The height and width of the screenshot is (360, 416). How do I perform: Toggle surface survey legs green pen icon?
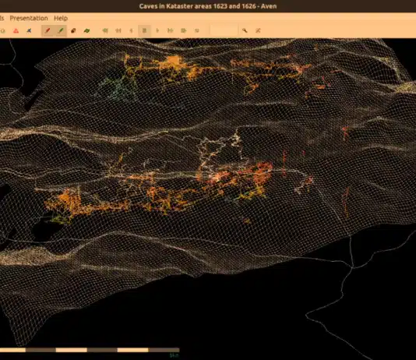[x=61, y=30]
